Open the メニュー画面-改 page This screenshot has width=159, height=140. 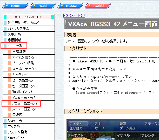click(29, 97)
